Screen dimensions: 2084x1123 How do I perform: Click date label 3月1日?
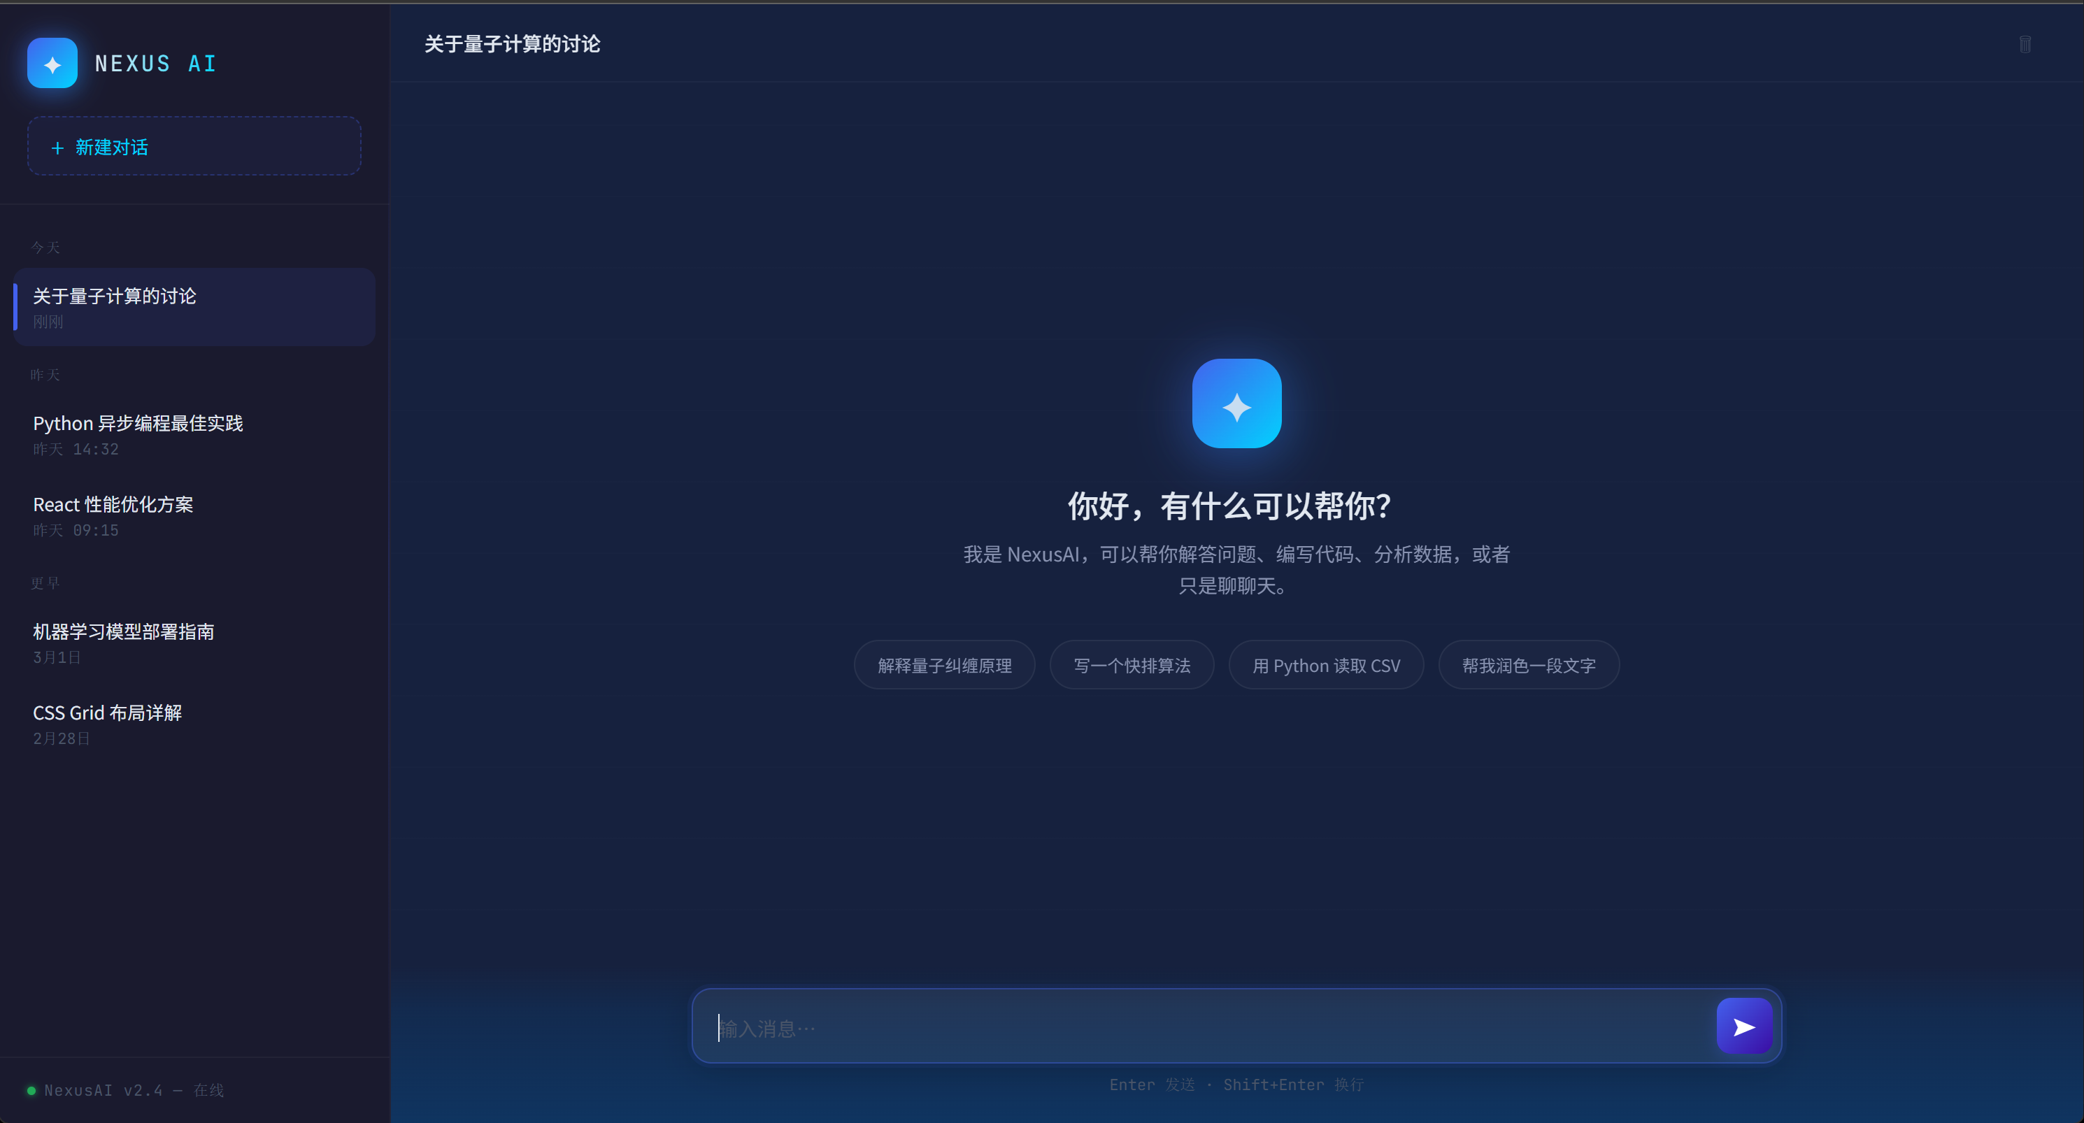click(x=57, y=657)
